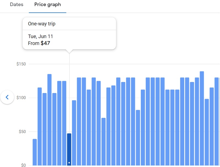Viewport: 220px width, 167px height.
Task: Select the shortest $39 bar at far left
Action: click(34, 152)
